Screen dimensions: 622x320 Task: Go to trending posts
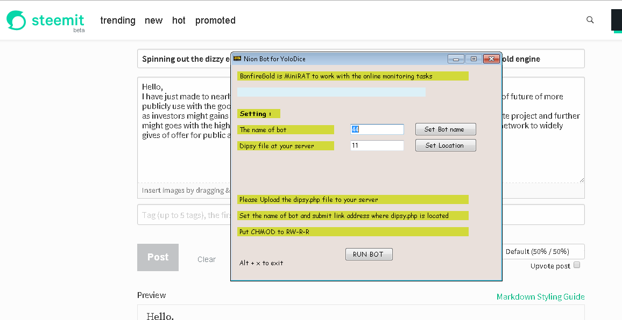[x=118, y=20]
